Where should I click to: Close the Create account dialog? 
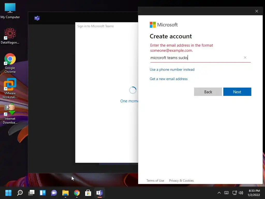pyautogui.click(x=256, y=11)
